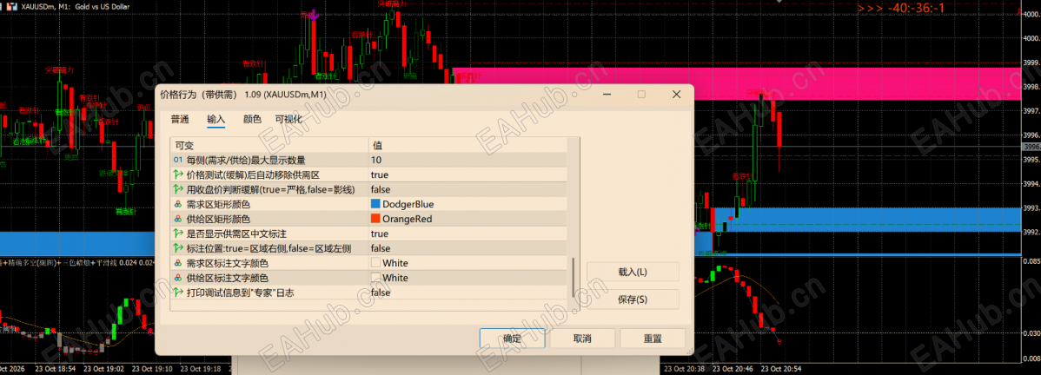Select the 每侧(需求/供给)最大显示数量 row label
Screen dimensions: 1041x375
(x=246, y=160)
